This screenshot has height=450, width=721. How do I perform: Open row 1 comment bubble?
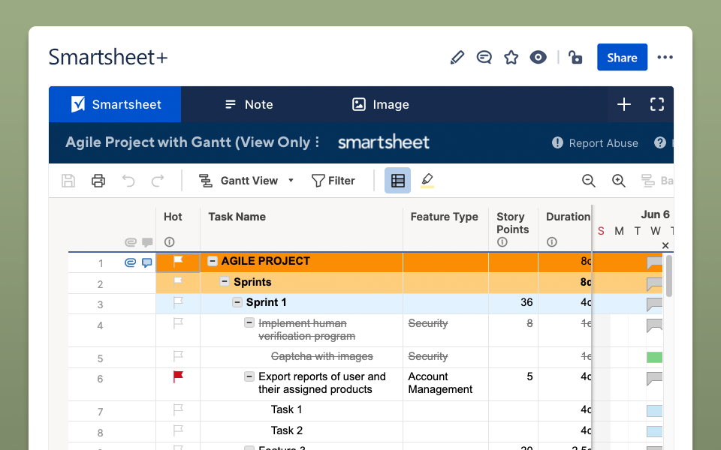(x=146, y=262)
